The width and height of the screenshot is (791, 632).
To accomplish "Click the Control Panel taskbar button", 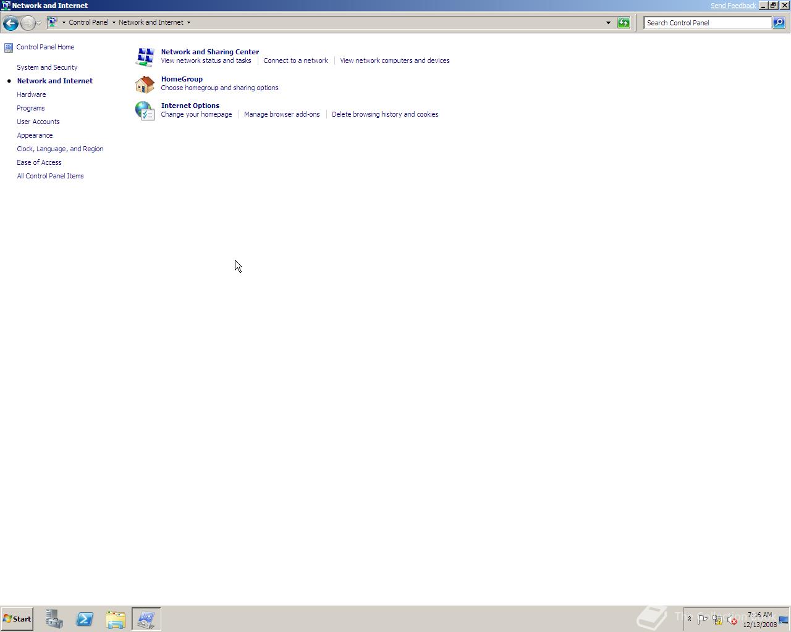I will point(146,619).
